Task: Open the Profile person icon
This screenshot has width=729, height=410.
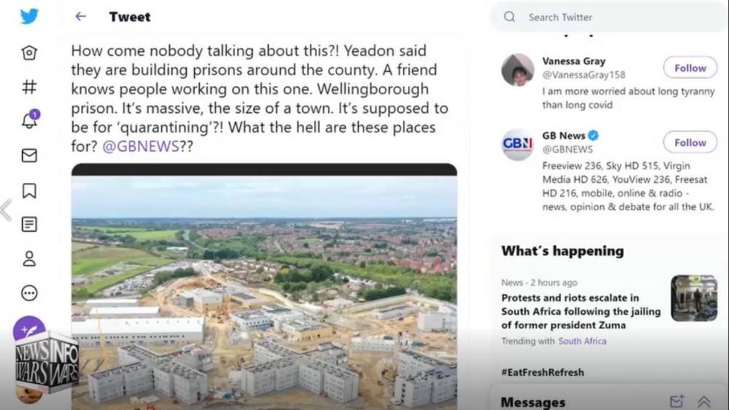Action: click(x=29, y=259)
